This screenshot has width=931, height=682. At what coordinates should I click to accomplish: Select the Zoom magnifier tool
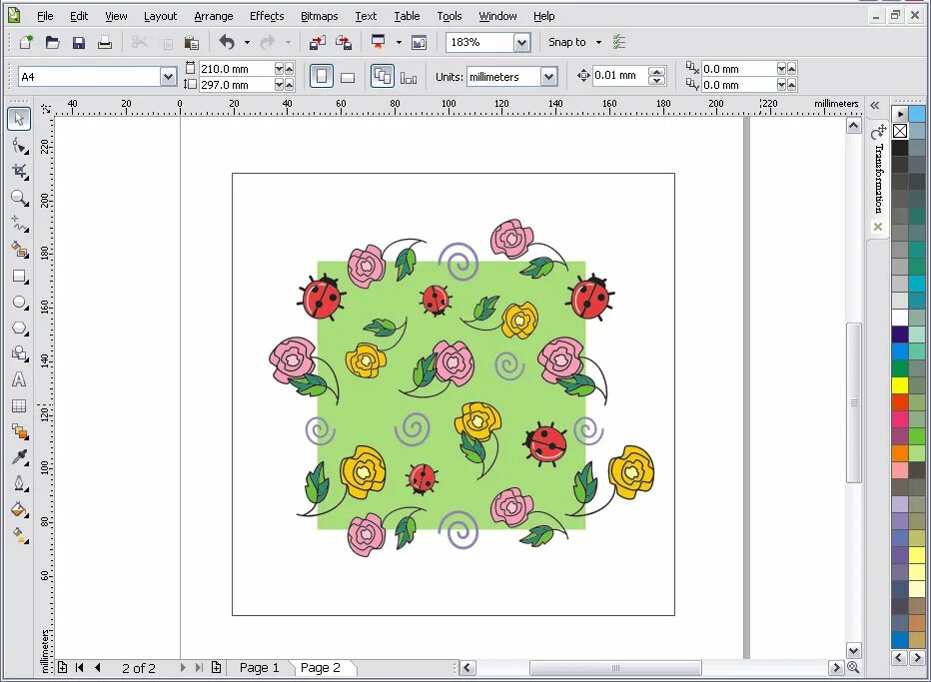[x=20, y=198]
